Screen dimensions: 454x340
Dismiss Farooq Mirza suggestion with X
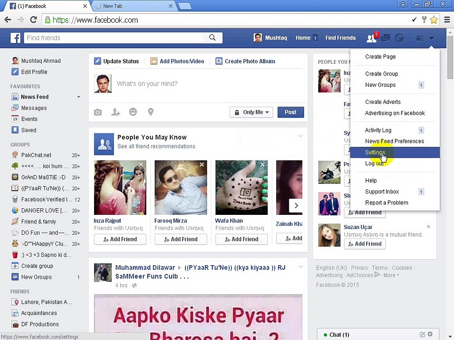pyautogui.click(x=202, y=164)
